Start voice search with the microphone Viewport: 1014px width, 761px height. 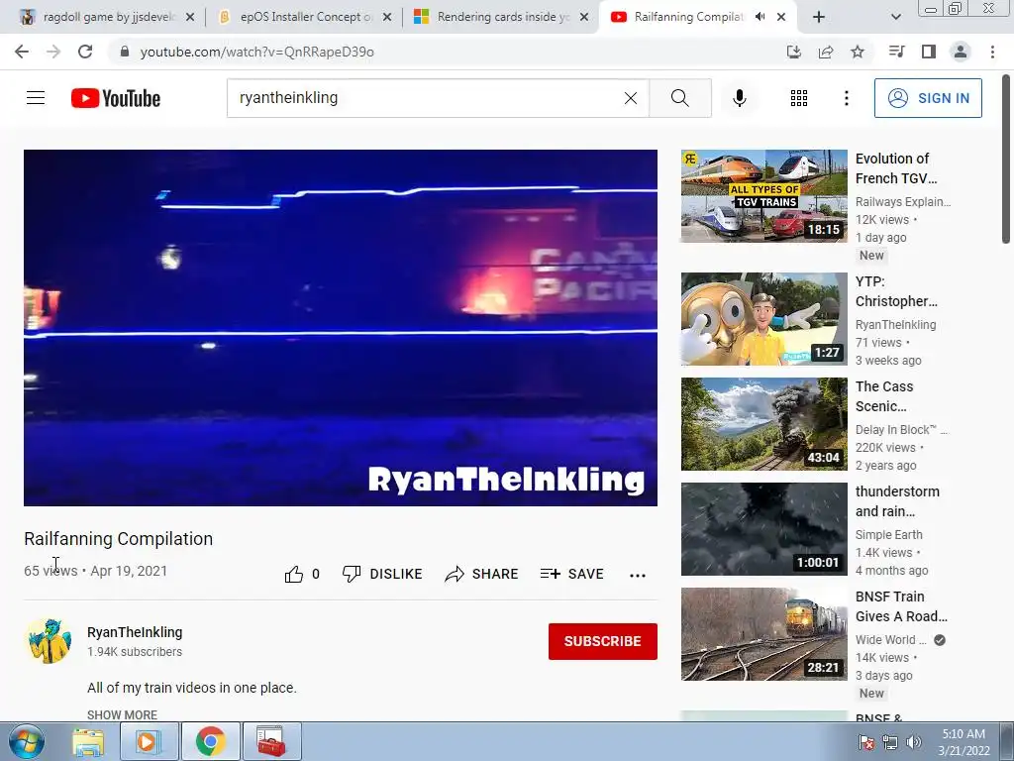coord(740,98)
